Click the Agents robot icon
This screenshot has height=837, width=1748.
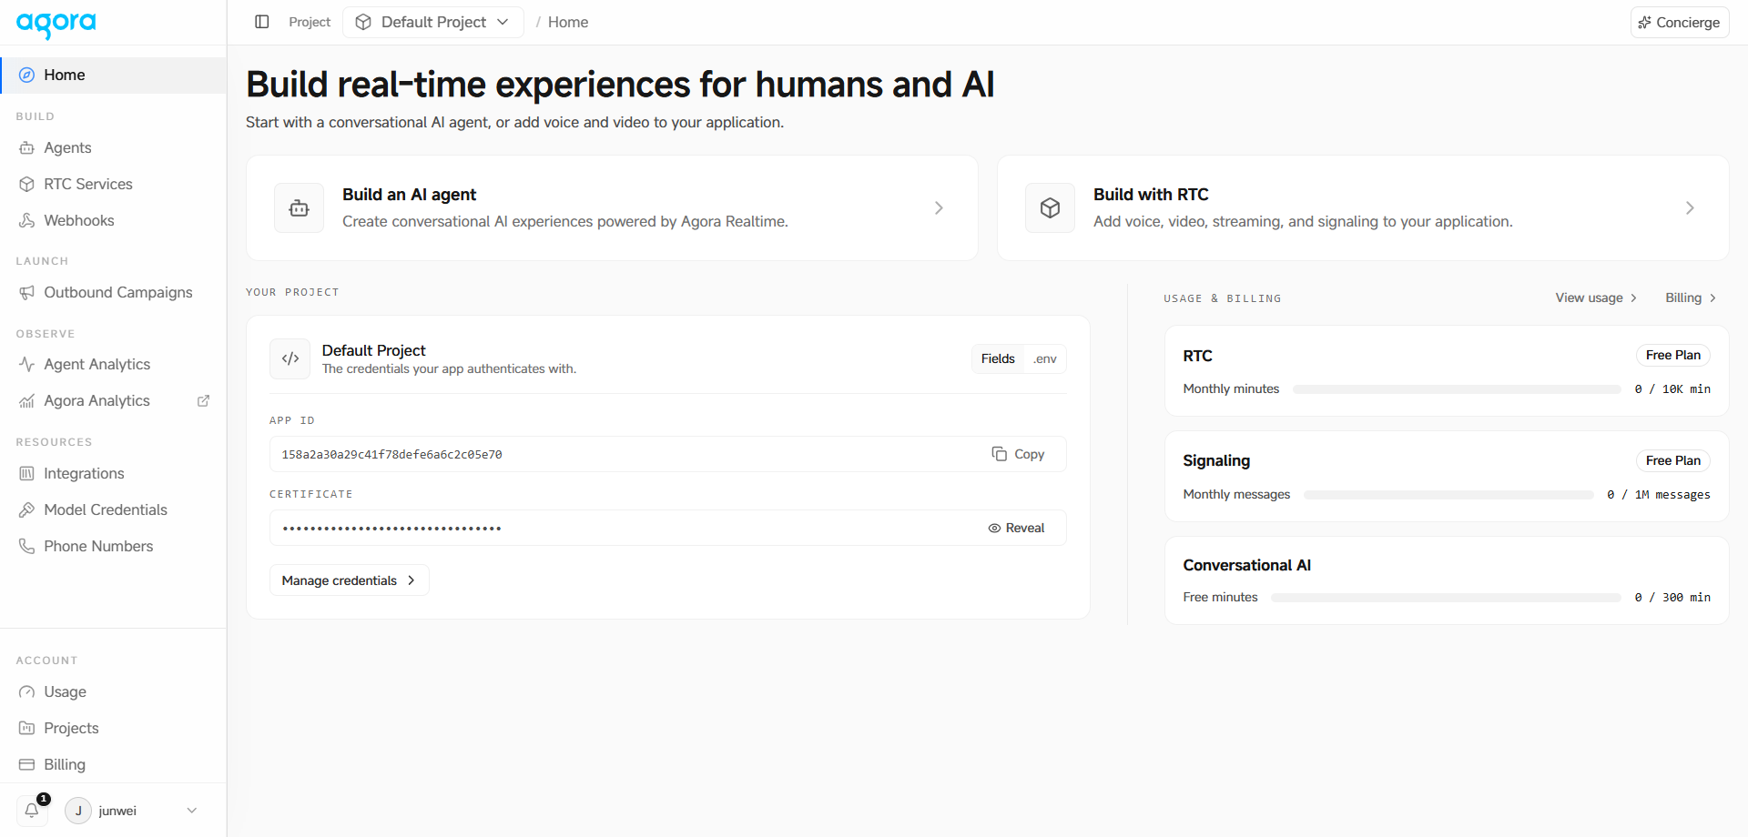[x=27, y=148]
